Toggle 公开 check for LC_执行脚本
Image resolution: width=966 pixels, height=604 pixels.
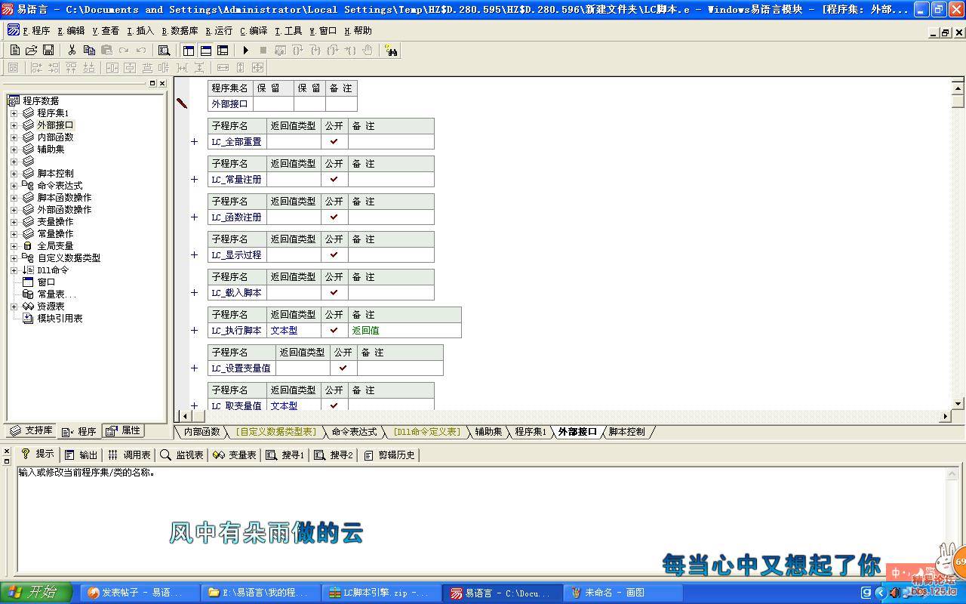click(334, 330)
